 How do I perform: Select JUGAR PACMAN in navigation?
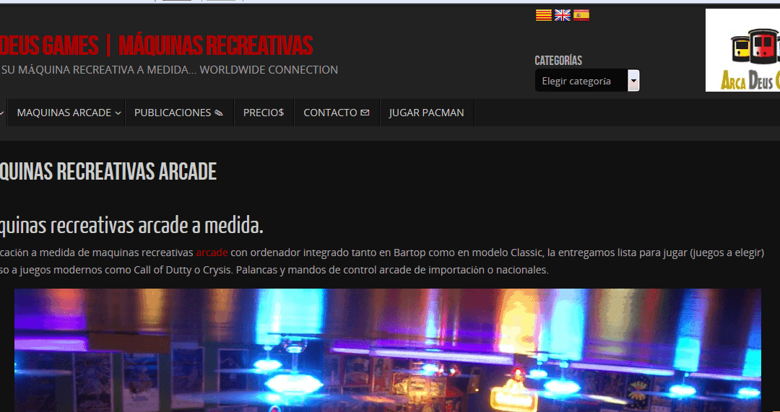(426, 113)
